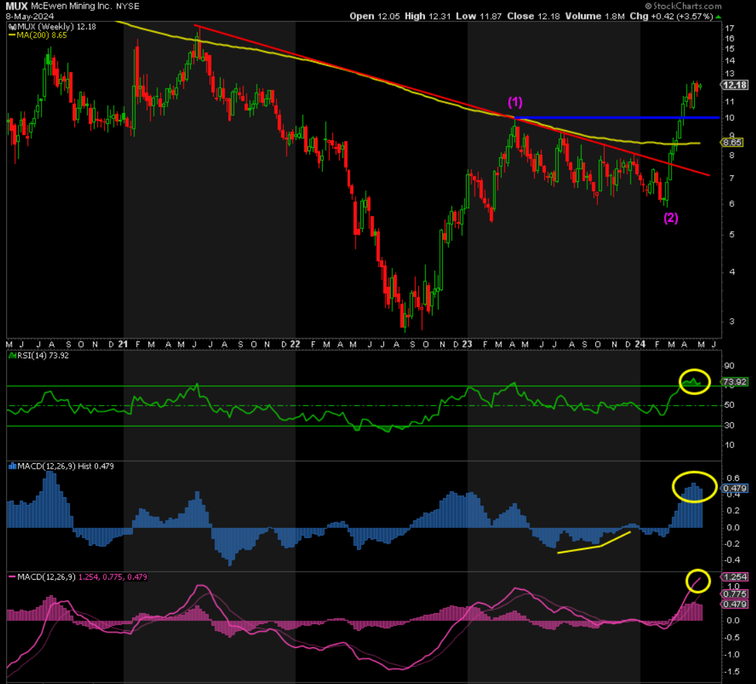The width and height of the screenshot is (756, 684).
Task: Click the McEwen Mining Inc. company name
Action: 72,6
